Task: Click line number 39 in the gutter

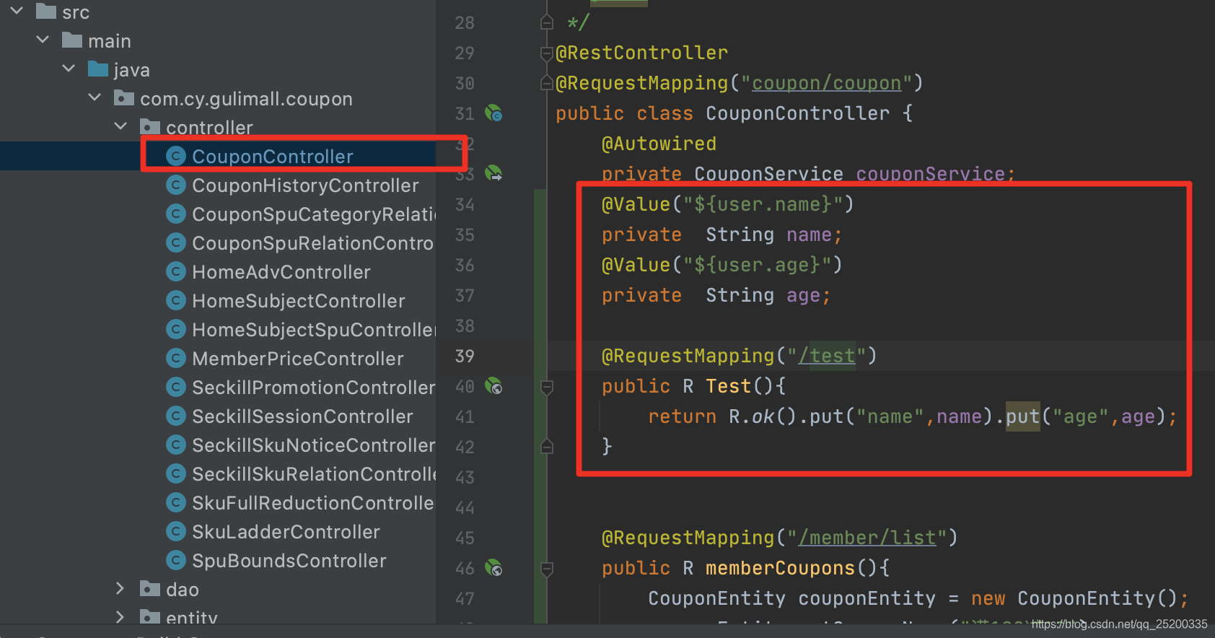Action: pos(465,356)
